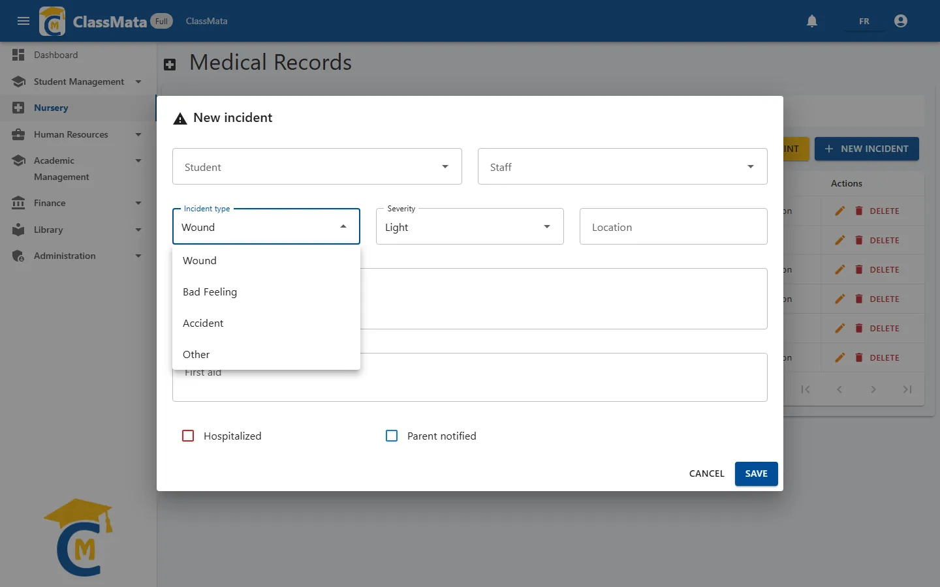Image resolution: width=940 pixels, height=587 pixels.
Task: Choose Other from the incident type list
Action: click(x=266, y=354)
